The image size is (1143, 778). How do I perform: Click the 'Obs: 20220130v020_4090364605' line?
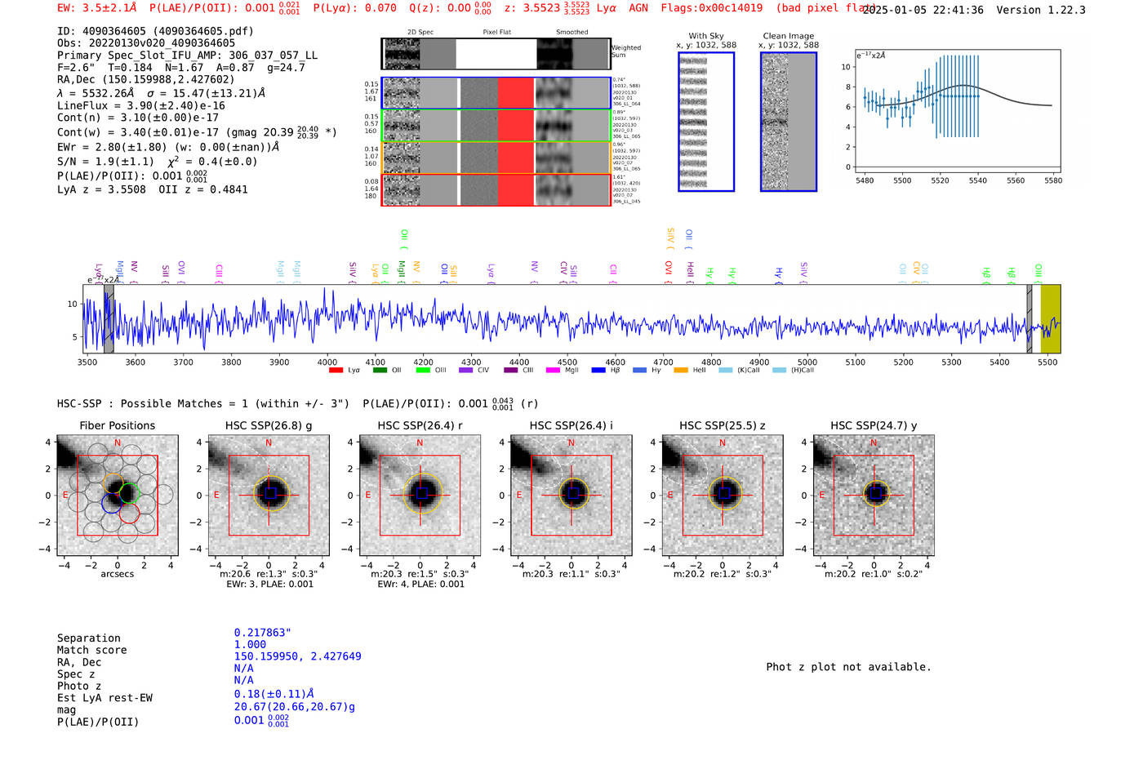click(x=146, y=43)
